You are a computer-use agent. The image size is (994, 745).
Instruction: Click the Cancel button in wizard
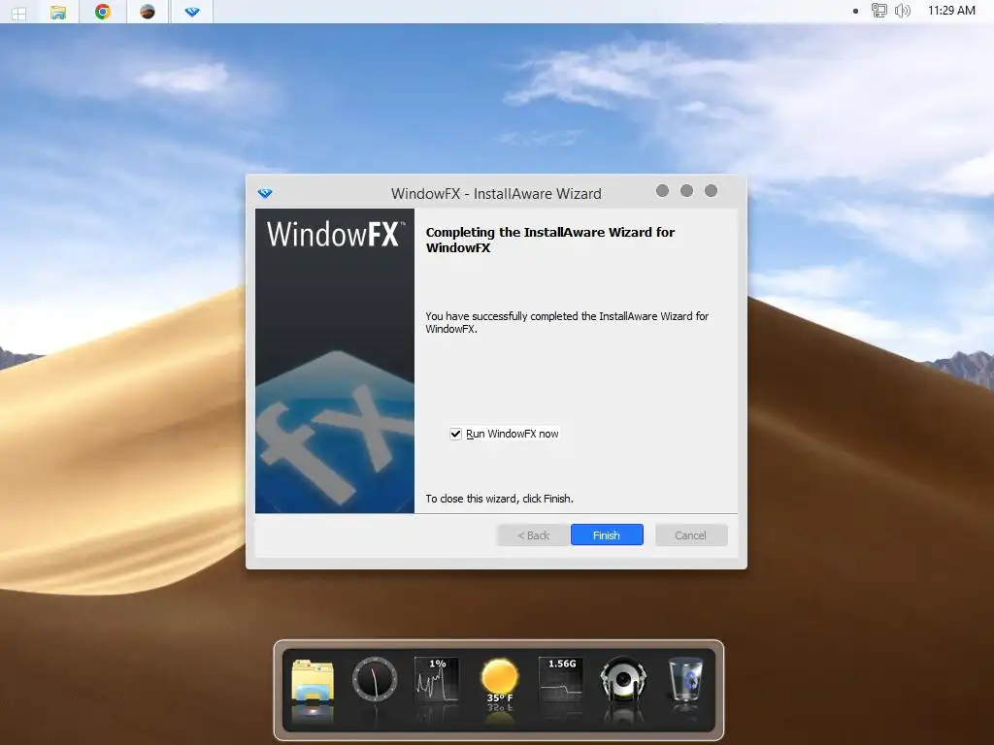(x=690, y=534)
